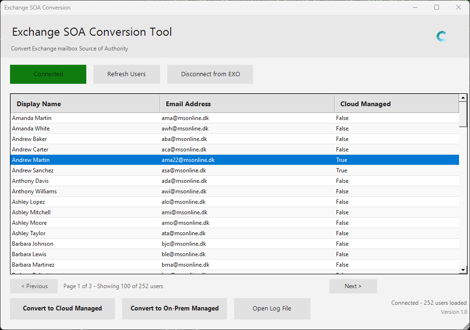
Task: Click the loading spinner icon in header
Action: [441, 36]
